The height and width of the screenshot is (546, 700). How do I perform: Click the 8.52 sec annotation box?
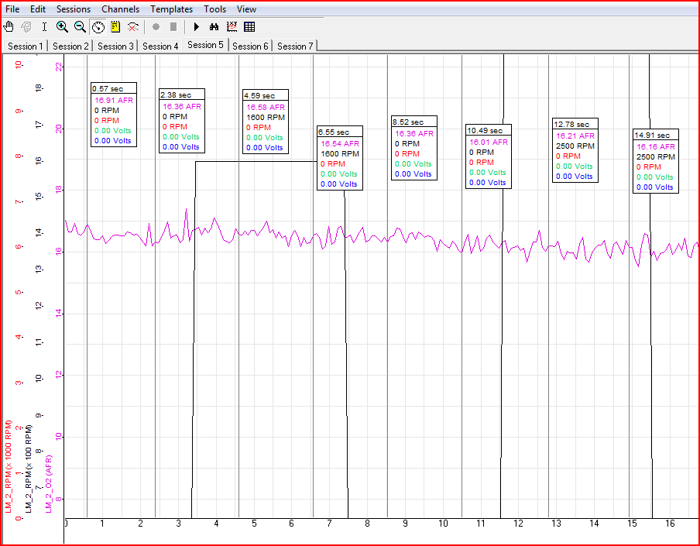414,148
